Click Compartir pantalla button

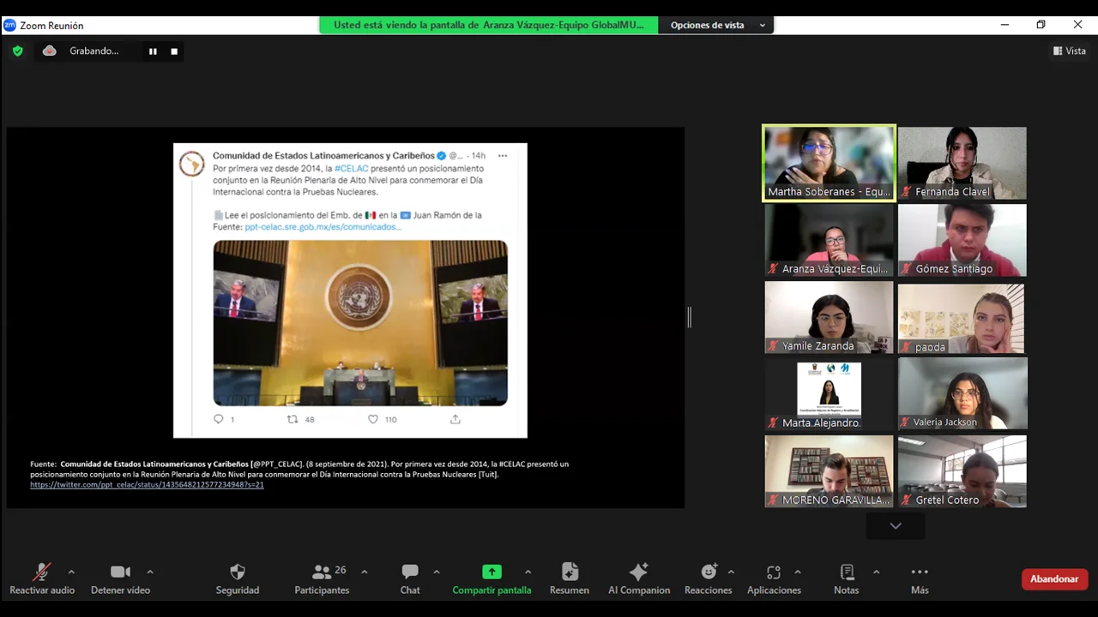492,572
